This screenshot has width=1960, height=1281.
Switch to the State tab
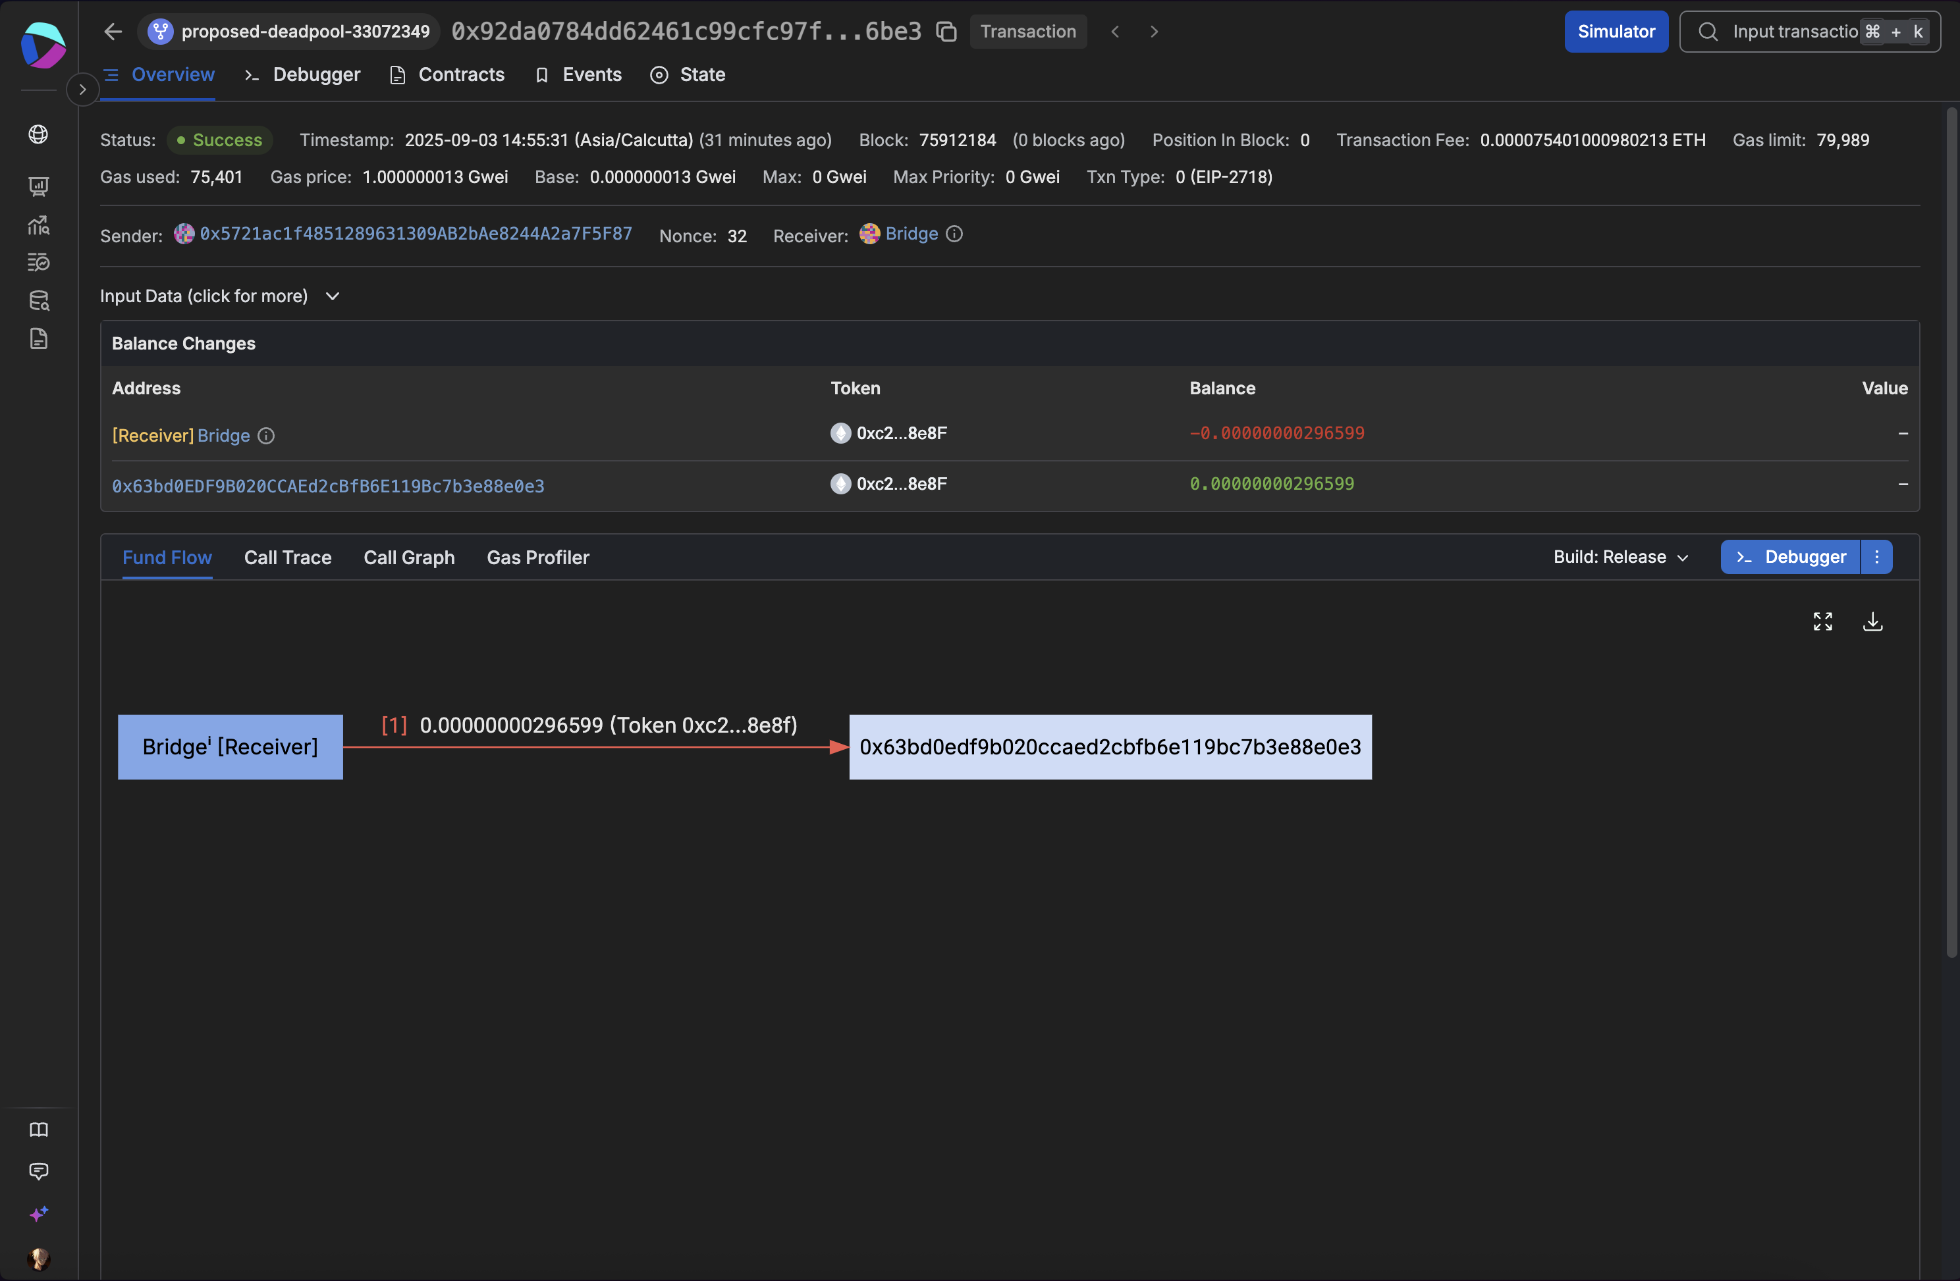click(x=688, y=74)
